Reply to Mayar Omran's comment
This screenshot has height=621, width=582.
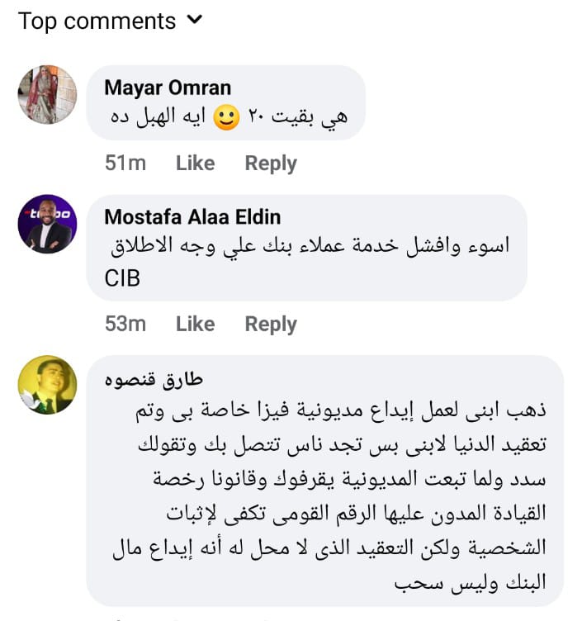coord(271,164)
